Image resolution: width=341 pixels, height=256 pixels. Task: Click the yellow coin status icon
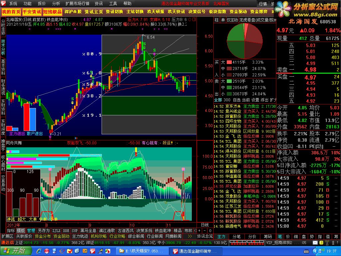(321, 243)
